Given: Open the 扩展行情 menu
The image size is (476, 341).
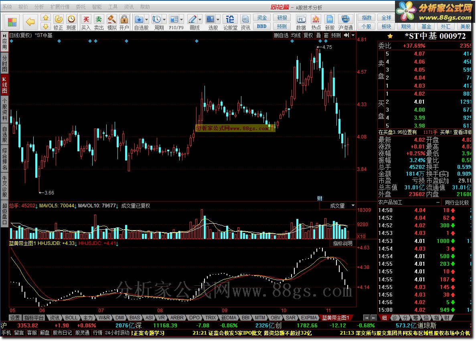Looking at the screenshot, I should (x=59, y=7).
